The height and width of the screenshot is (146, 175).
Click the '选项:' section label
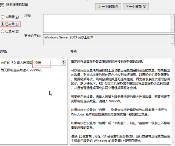point(3,51)
